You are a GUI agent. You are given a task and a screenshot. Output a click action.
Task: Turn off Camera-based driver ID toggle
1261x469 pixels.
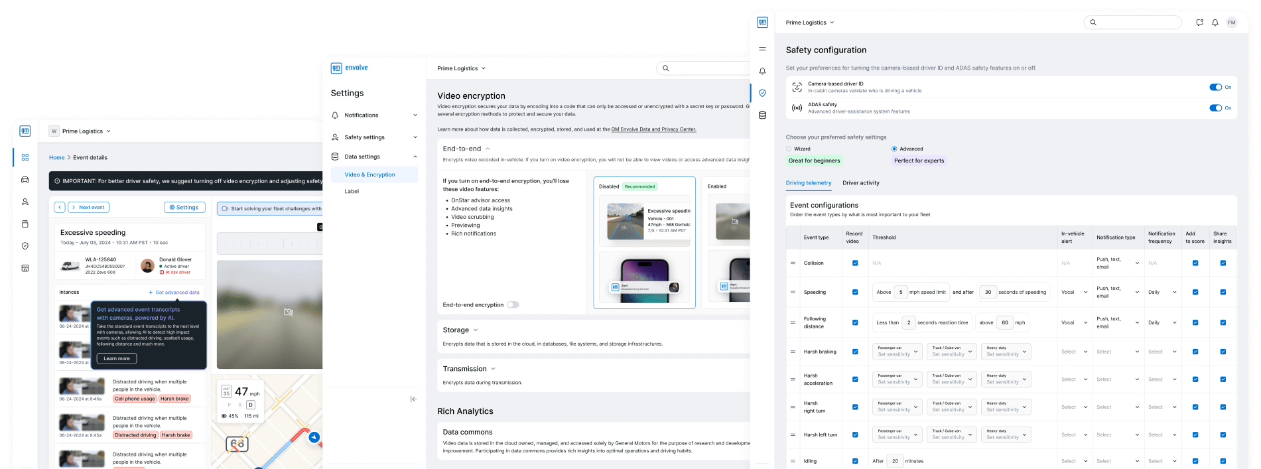[1215, 87]
